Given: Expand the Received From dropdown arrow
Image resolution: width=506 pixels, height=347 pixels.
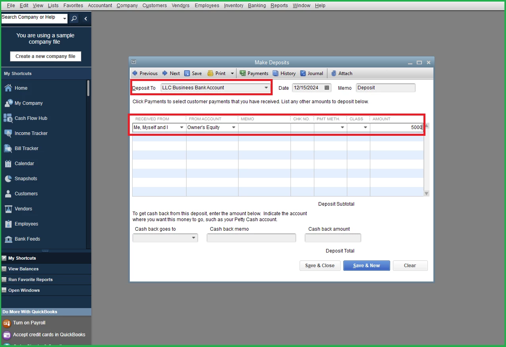Looking at the screenshot, I should click(x=182, y=127).
